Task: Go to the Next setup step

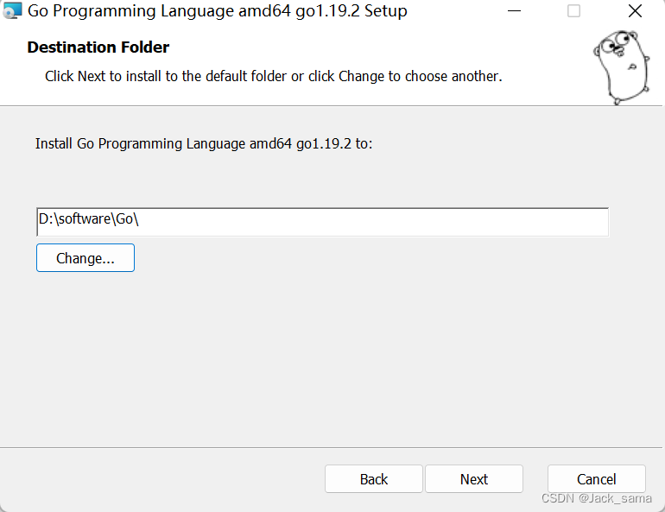Action: [474, 479]
